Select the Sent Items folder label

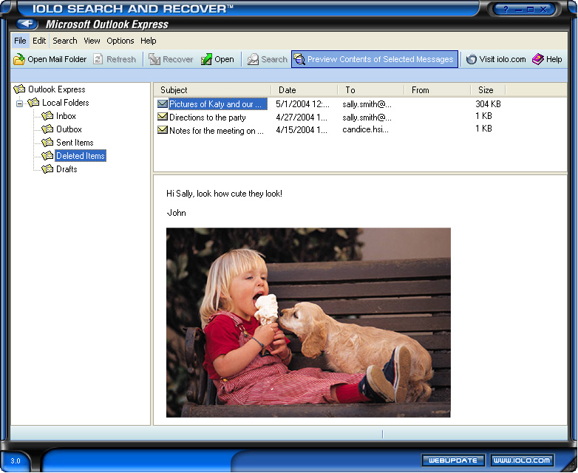(75, 143)
